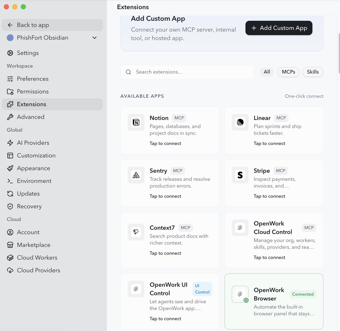Viewport: 340px width, 331px height.
Task: Open Settings gear icon in sidebar
Action: (10, 53)
